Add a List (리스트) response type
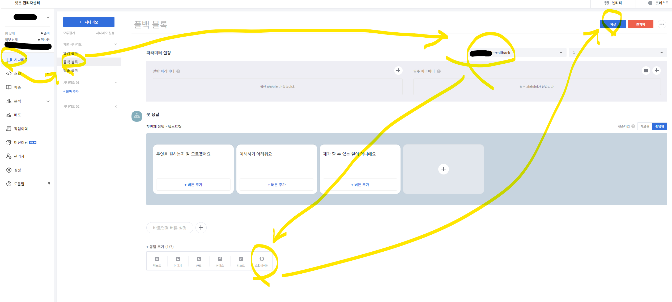The image size is (672, 302). [241, 261]
